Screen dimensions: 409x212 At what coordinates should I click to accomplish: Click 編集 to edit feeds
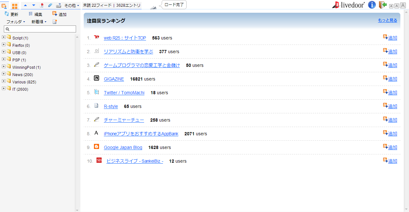[35, 14]
